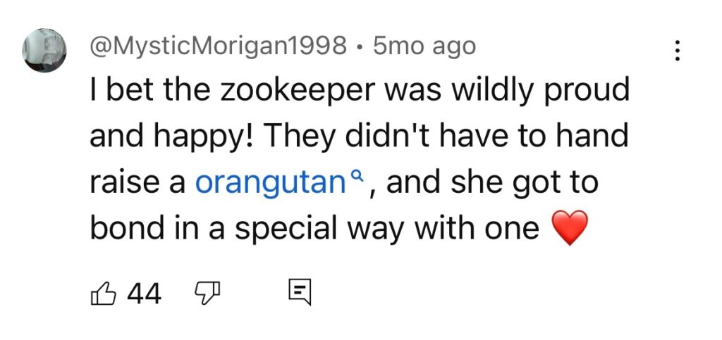Click the 44 likes count
Image resolution: width=722 pixels, height=340 pixels.
[144, 293]
